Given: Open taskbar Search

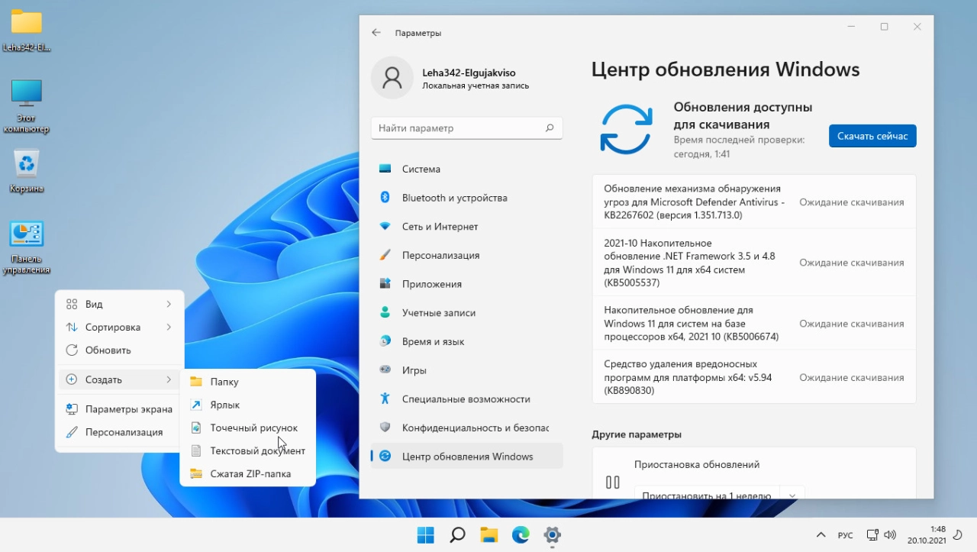Looking at the screenshot, I should (x=457, y=534).
